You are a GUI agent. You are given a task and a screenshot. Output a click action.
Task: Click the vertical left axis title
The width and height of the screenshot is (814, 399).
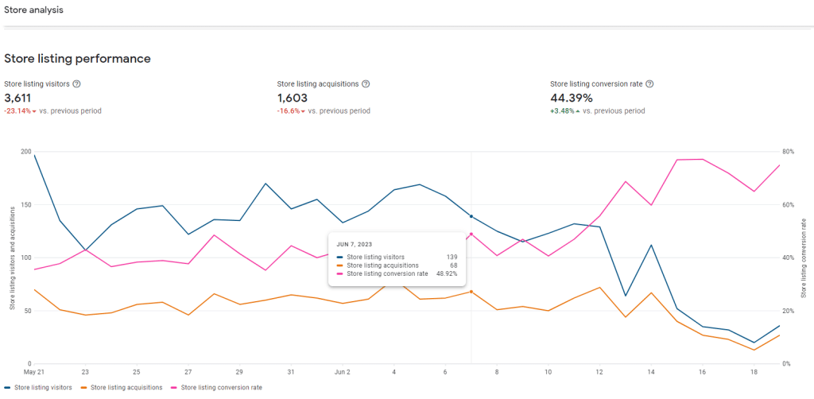(12, 258)
